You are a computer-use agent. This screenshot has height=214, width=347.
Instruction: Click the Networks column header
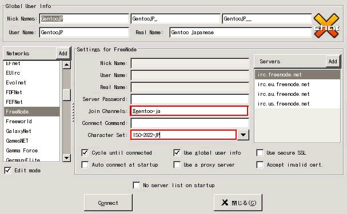pos(30,54)
